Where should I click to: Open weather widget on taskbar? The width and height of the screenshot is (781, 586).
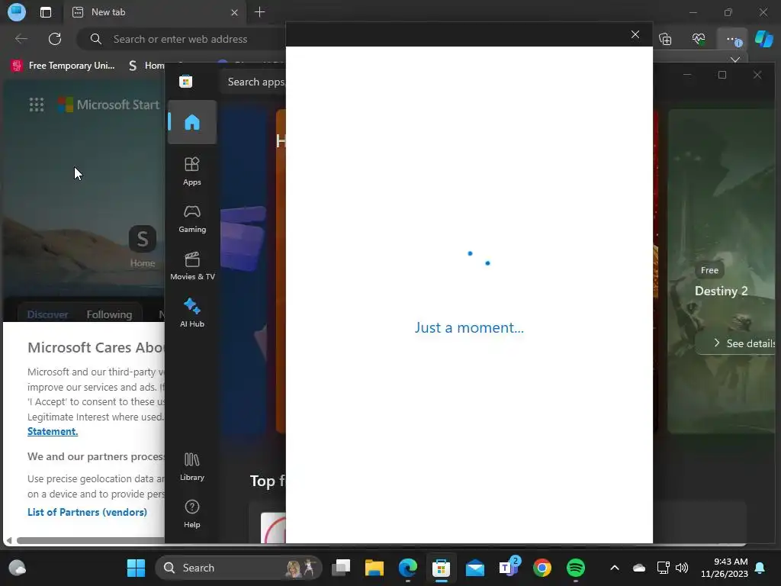pos(18,568)
